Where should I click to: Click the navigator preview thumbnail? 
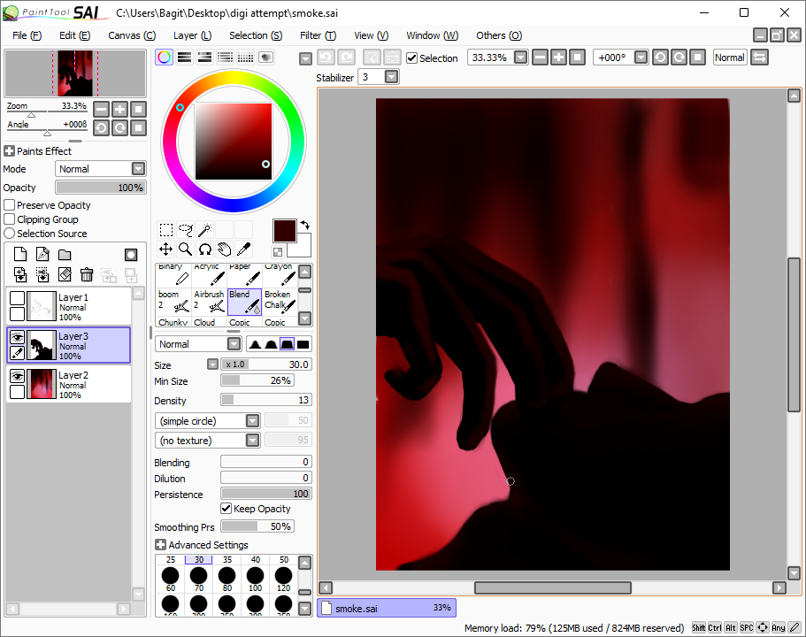pyautogui.click(x=75, y=73)
